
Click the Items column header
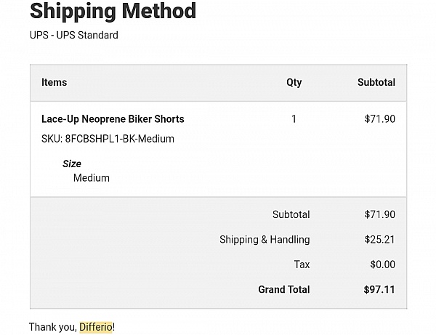click(54, 82)
